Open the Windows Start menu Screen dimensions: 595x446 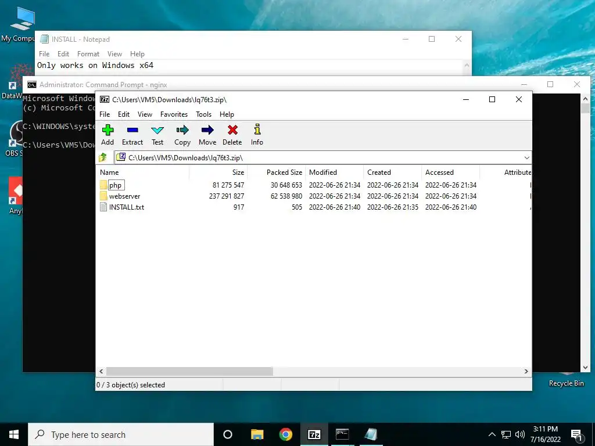(14, 434)
